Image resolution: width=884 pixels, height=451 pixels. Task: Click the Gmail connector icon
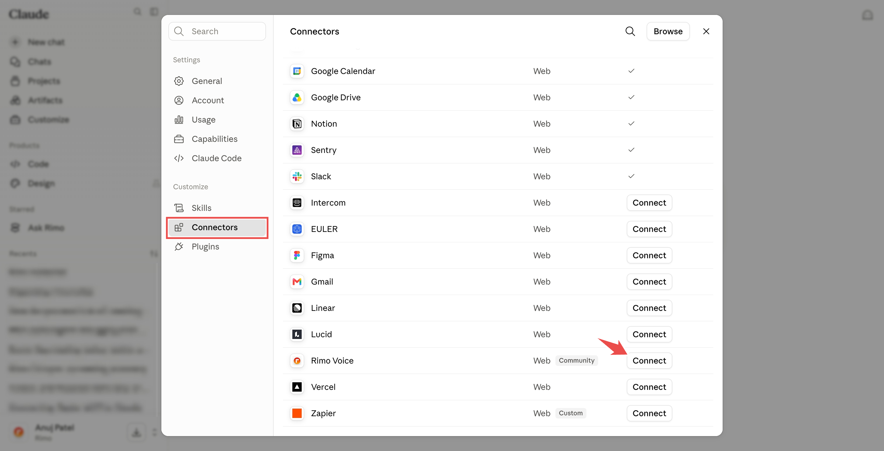click(x=297, y=281)
